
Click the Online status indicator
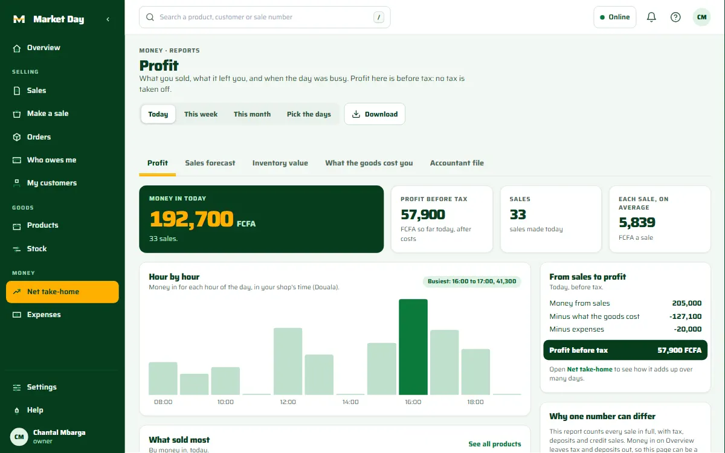[615, 18]
